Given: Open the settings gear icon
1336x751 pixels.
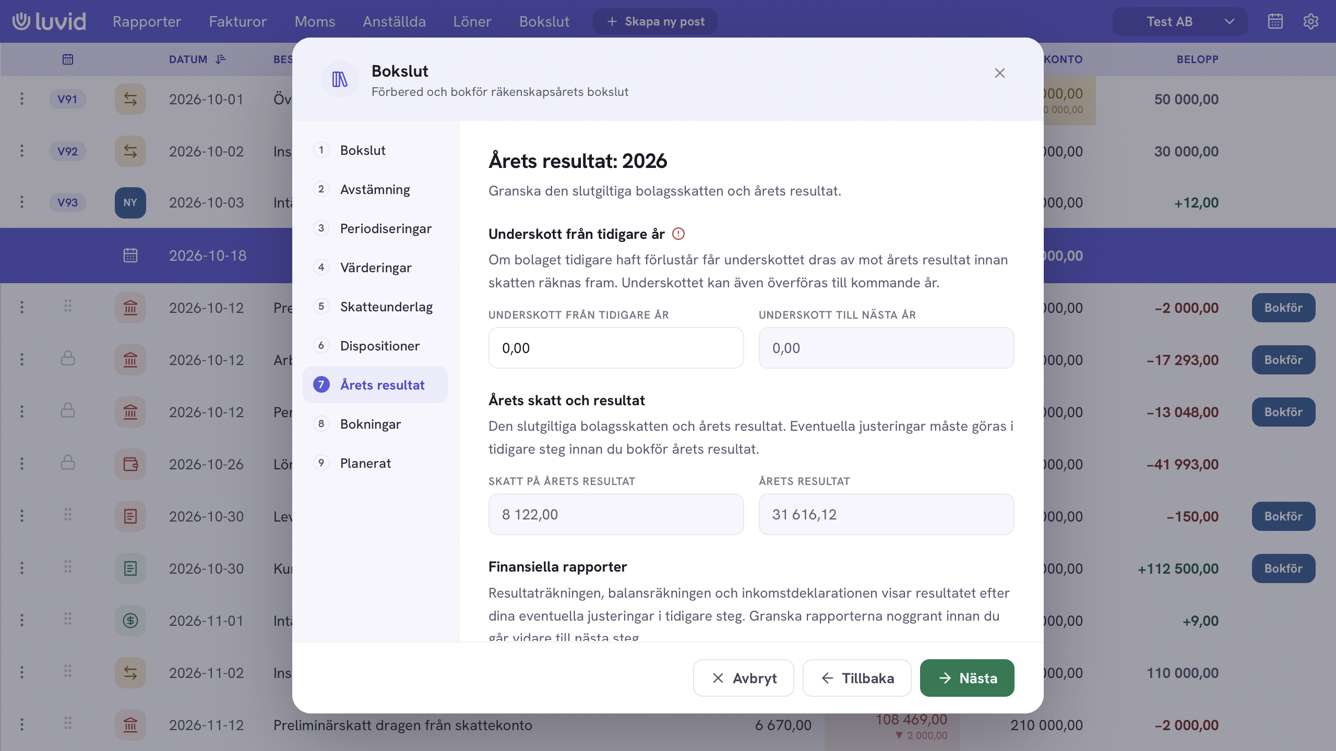Looking at the screenshot, I should 1310,21.
